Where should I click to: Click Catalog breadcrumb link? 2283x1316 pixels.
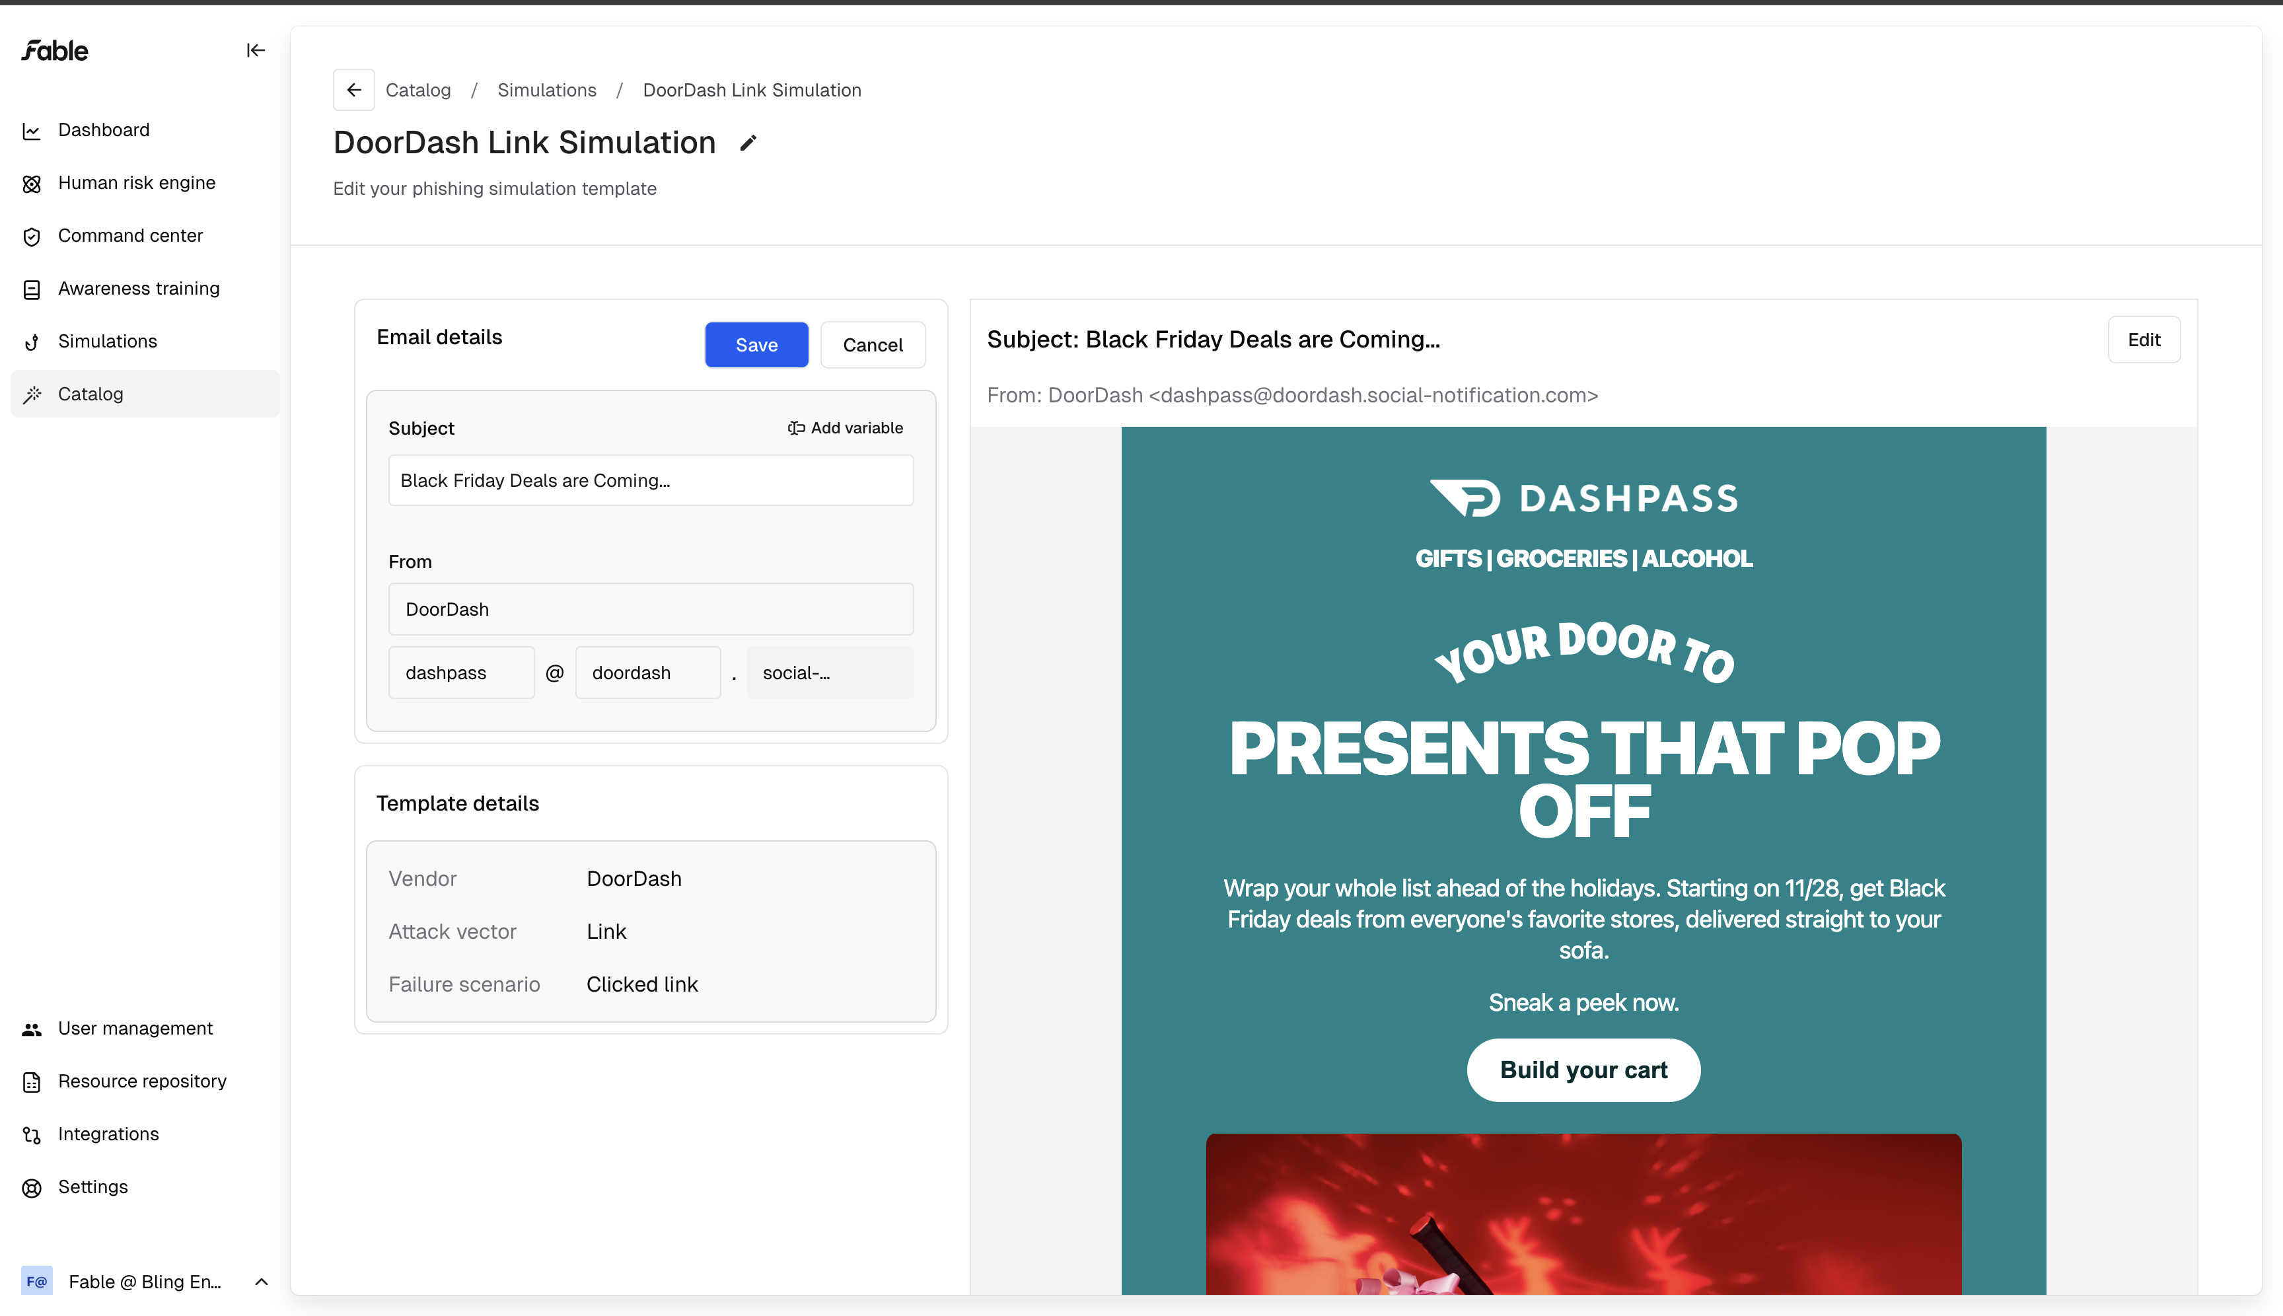[x=417, y=91]
